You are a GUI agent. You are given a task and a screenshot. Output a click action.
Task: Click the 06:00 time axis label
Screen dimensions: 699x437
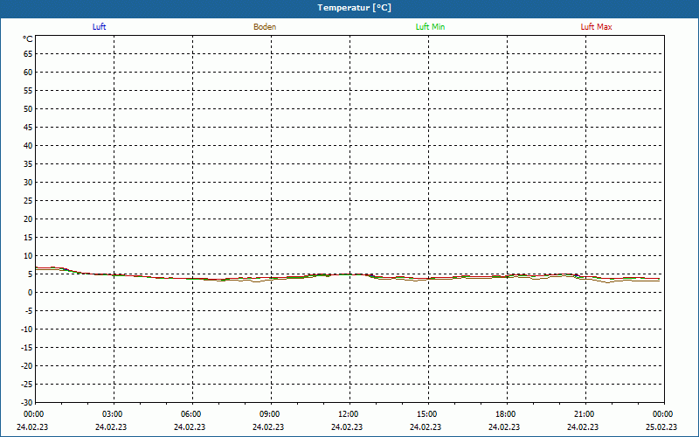point(190,414)
